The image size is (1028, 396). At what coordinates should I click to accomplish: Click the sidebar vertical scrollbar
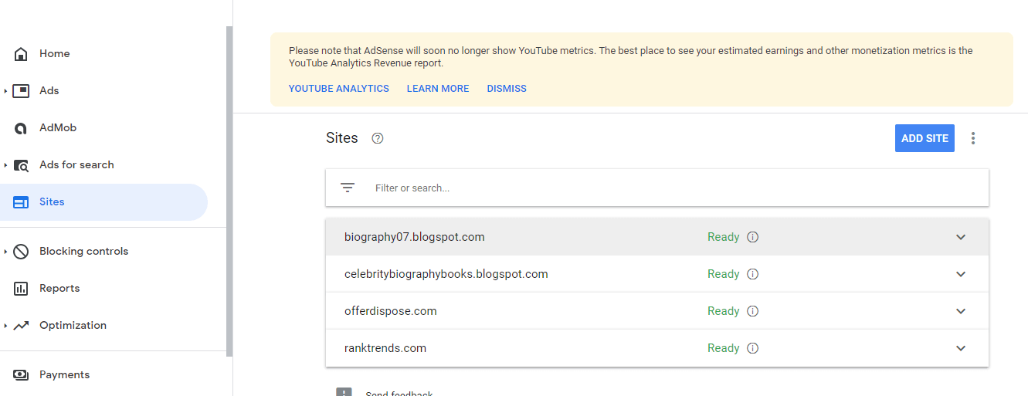[229, 191]
